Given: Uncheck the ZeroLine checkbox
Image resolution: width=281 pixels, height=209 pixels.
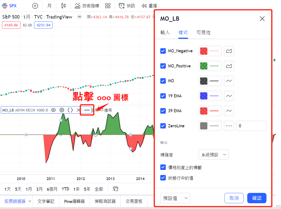Looking at the screenshot, I should [x=163, y=126].
